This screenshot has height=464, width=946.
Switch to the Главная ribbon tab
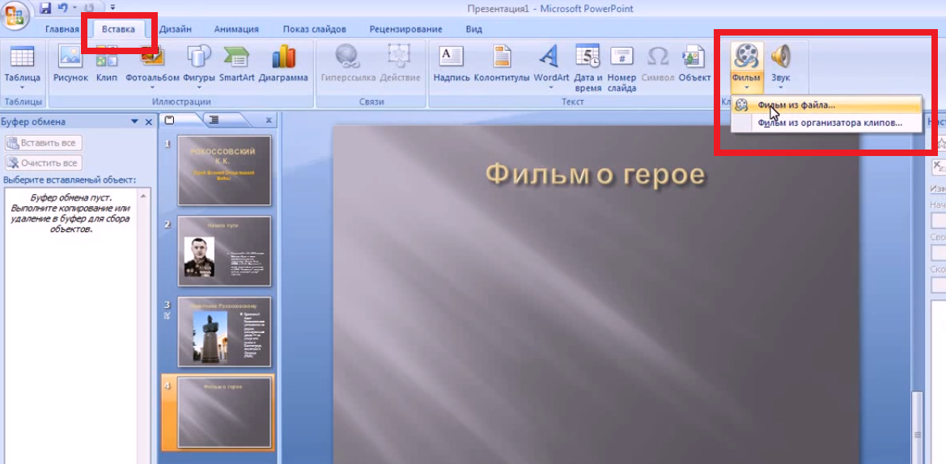[x=62, y=29]
